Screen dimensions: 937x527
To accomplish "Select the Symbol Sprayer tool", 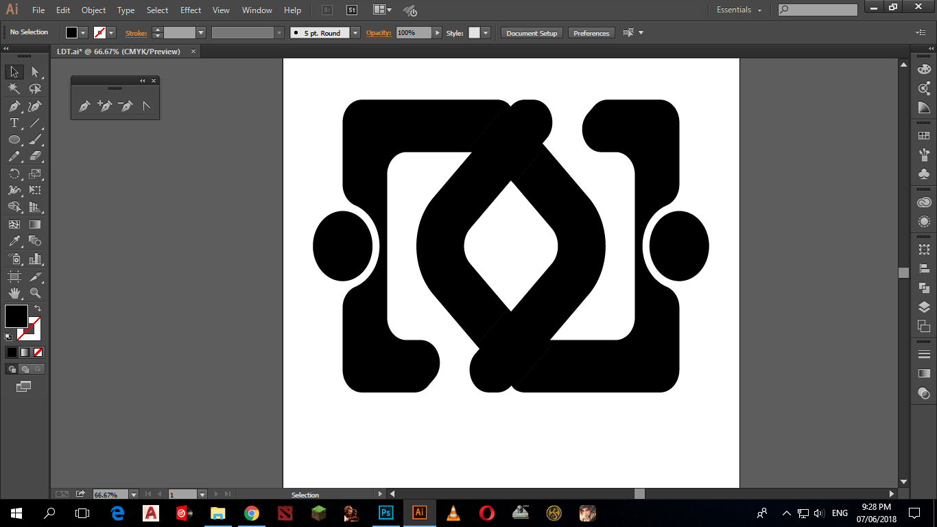I will (14, 259).
